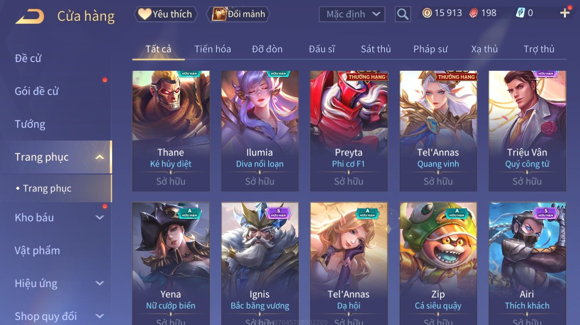Tap the red ruby currency icon
Image resolution: width=580 pixels, height=325 pixels.
click(473, 13)
